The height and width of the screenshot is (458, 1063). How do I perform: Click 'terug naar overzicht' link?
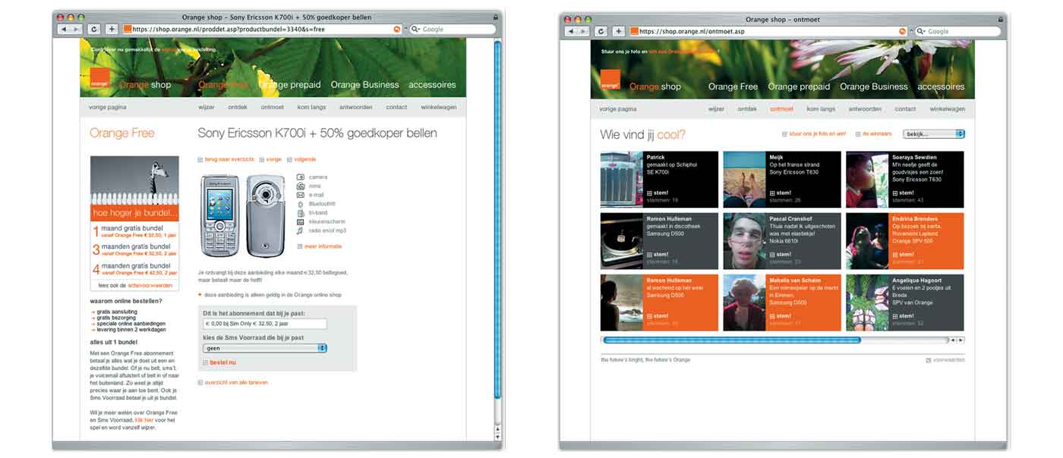pos(229,159)
